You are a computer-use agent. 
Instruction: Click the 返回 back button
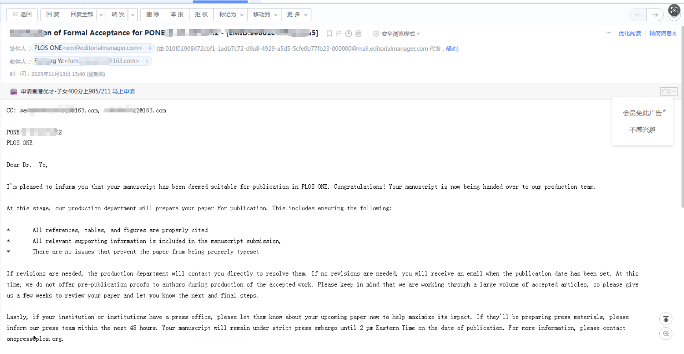(22, 15)
